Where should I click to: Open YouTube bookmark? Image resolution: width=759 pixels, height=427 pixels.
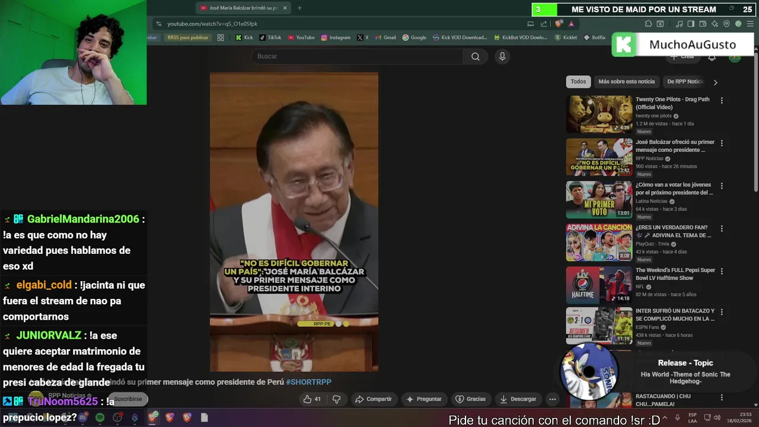pos(301,37)
